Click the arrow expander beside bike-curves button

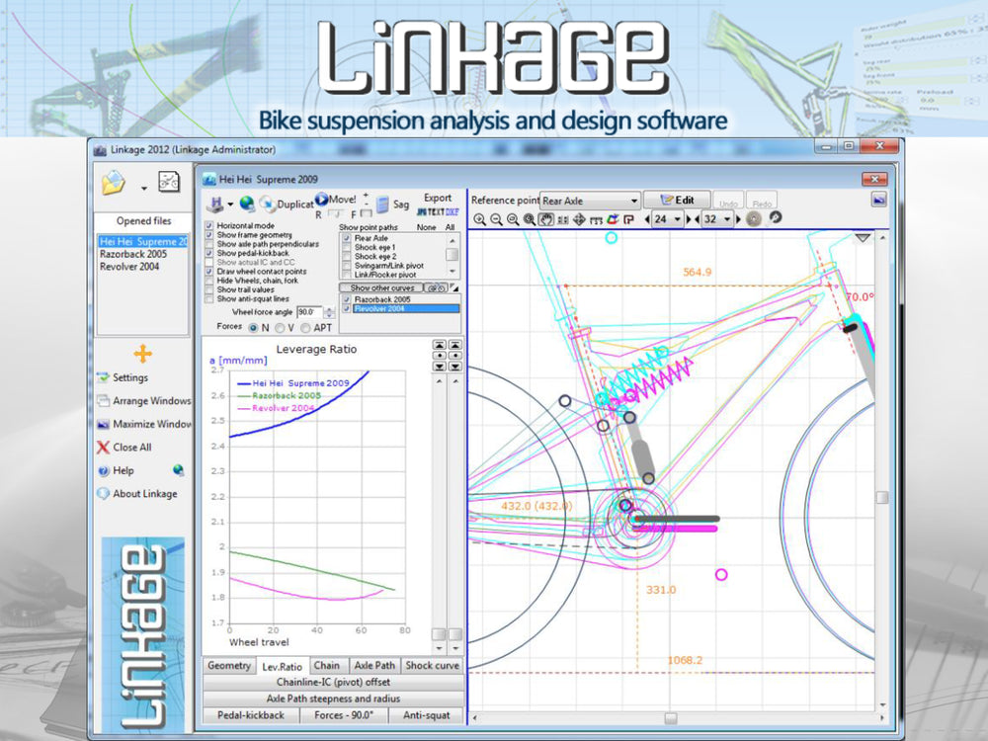click(x=454, y=288)
